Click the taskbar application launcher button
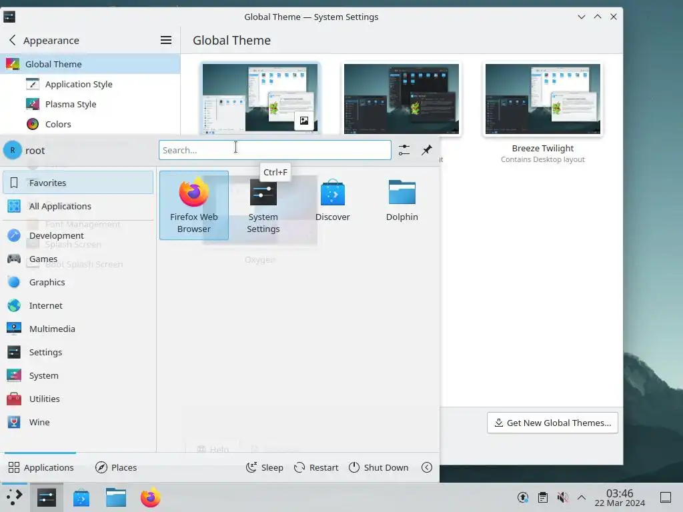Screen dimensions: 683x512 click(14, 497)
